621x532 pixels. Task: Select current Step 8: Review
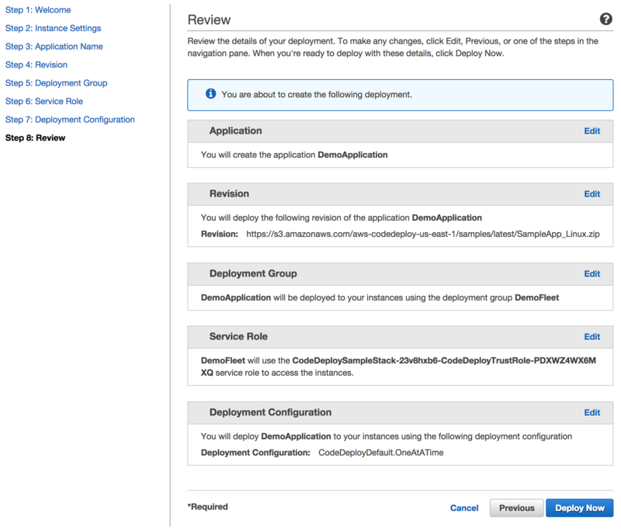click(35, 137)
